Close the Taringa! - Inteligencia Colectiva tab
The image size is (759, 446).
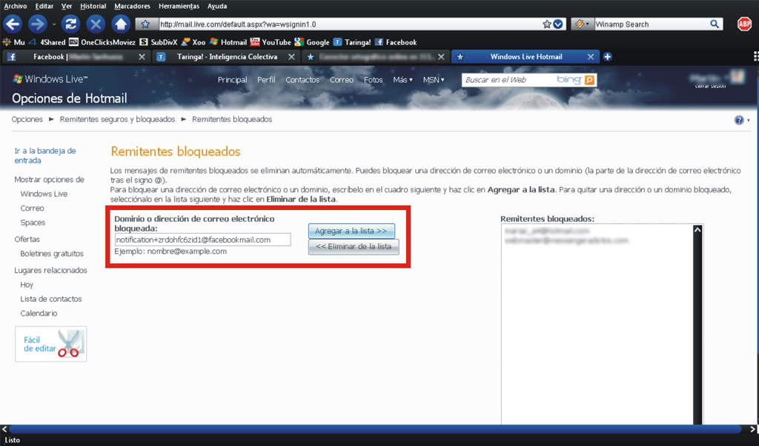pyautogui.click(x=291, y=57)
